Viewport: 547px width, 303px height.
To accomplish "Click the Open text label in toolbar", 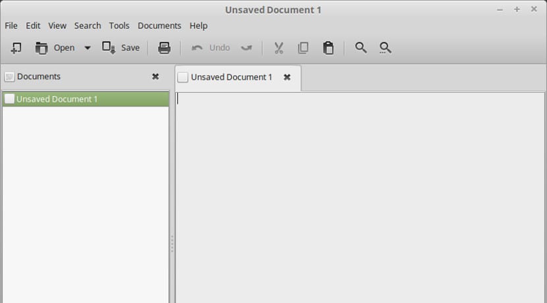I will pyautogui.click(x=64, y=48).
